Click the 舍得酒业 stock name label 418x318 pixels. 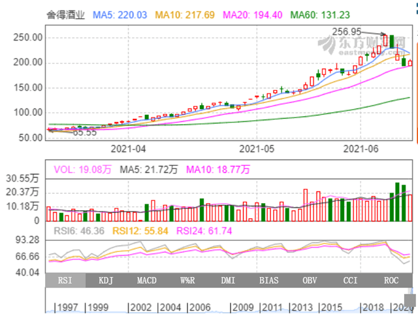point(66,15)
